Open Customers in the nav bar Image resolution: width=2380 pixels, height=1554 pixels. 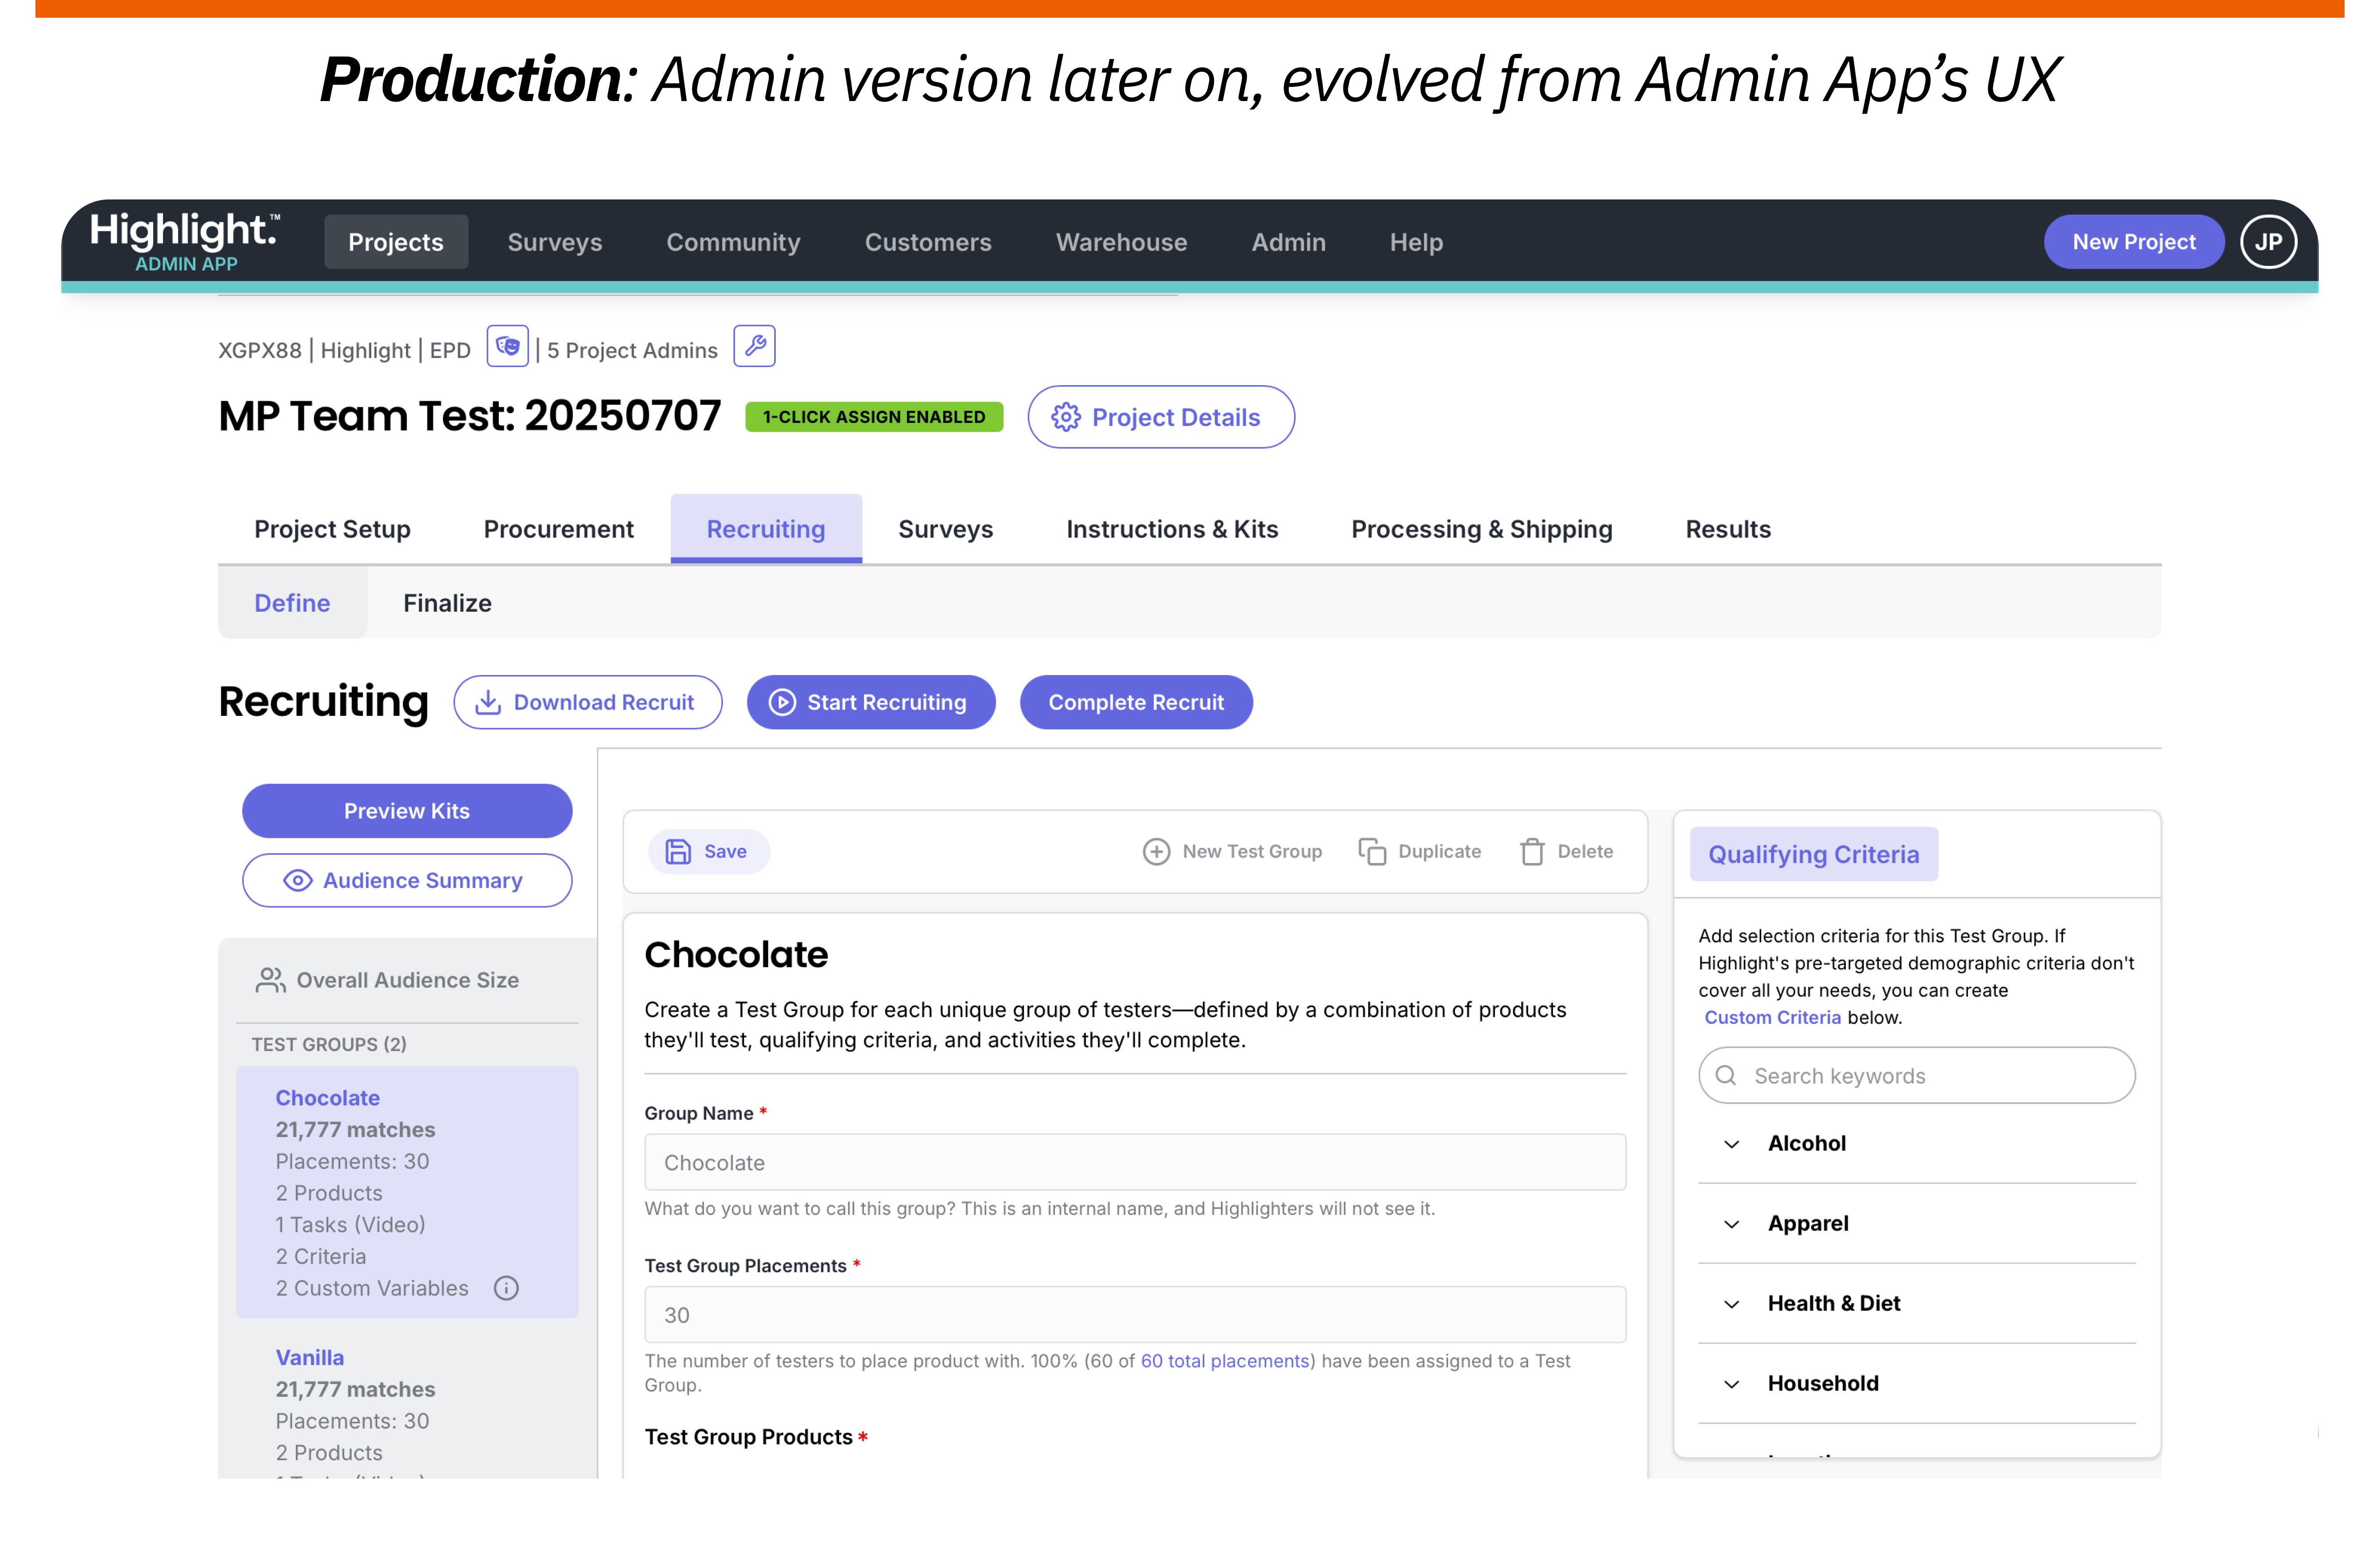click(x=928, y=242)
